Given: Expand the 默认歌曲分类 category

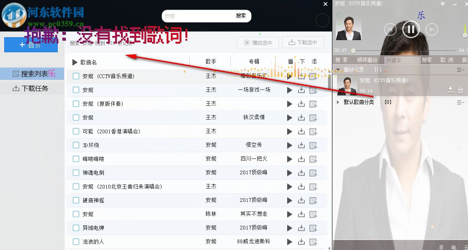Looking at the screenshot, I should pos(338,102).
